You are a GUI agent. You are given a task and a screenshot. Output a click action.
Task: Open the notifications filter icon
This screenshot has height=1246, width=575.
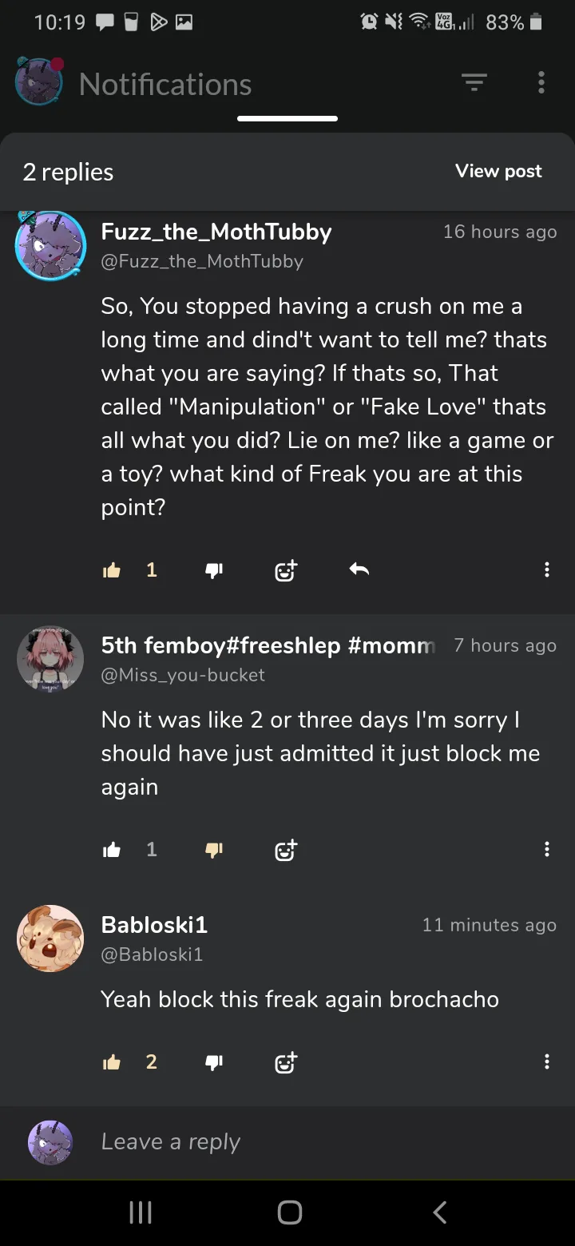474,82
